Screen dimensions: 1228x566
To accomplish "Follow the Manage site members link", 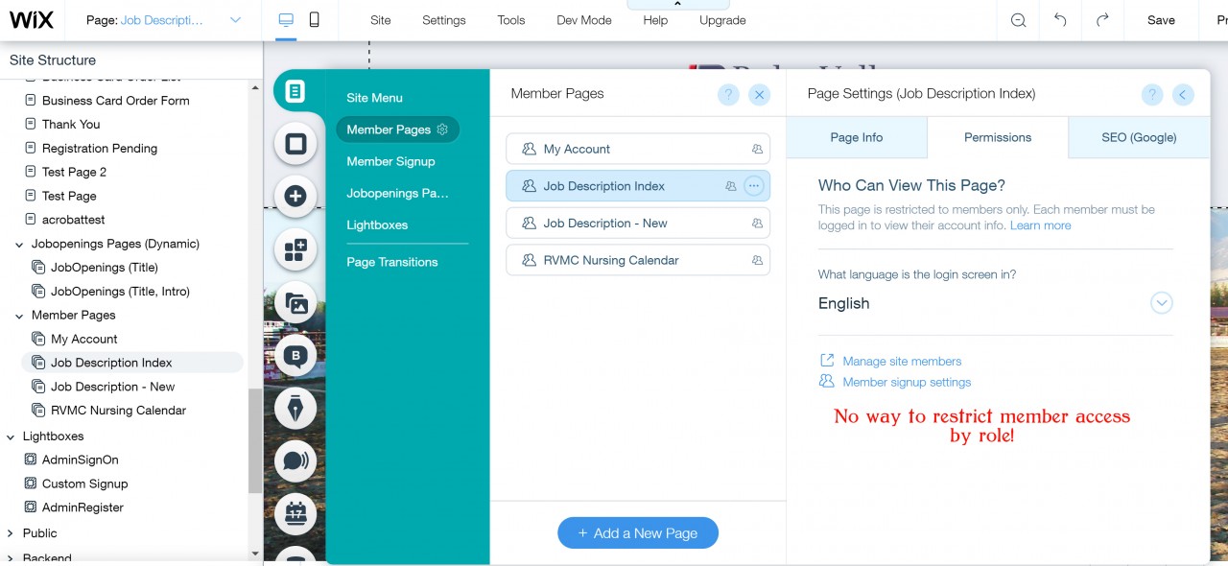I will pos(901,362).
